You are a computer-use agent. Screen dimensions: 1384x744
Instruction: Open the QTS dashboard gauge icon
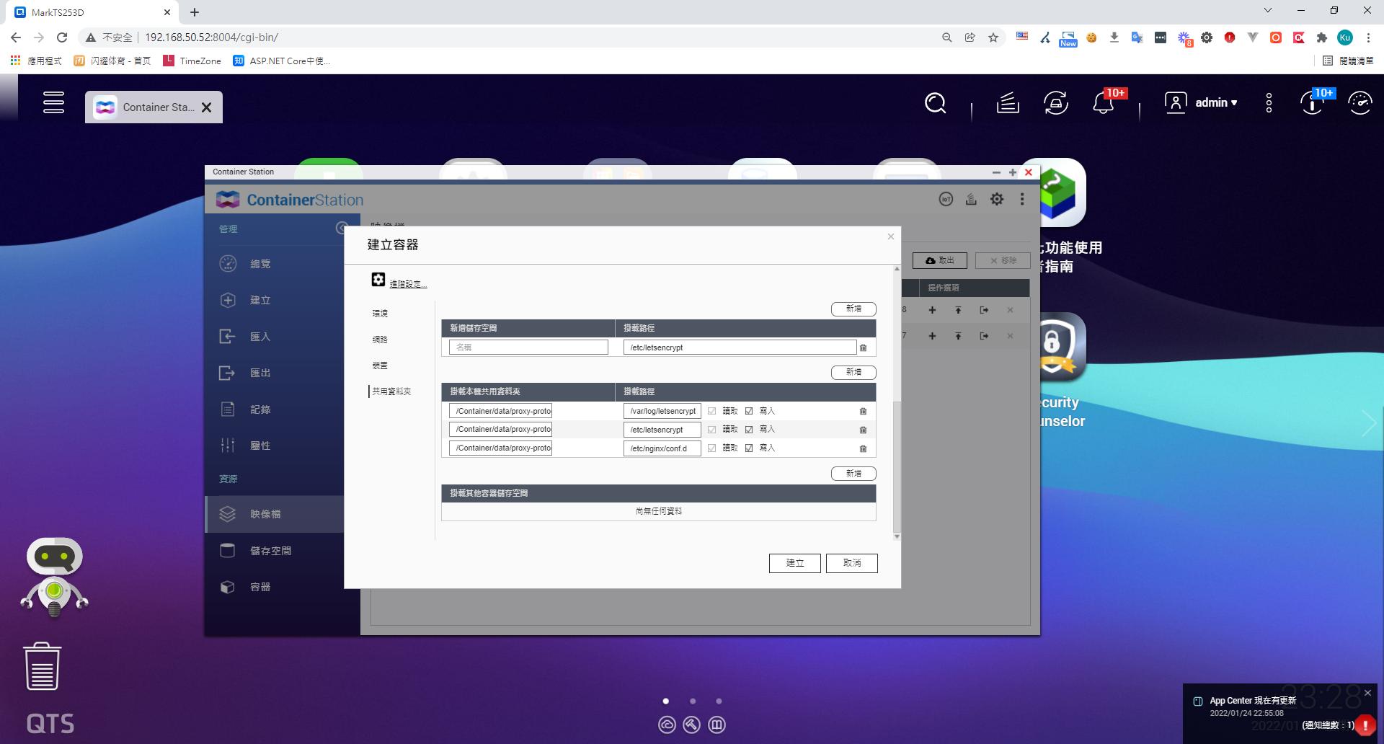click(1359, 103)
